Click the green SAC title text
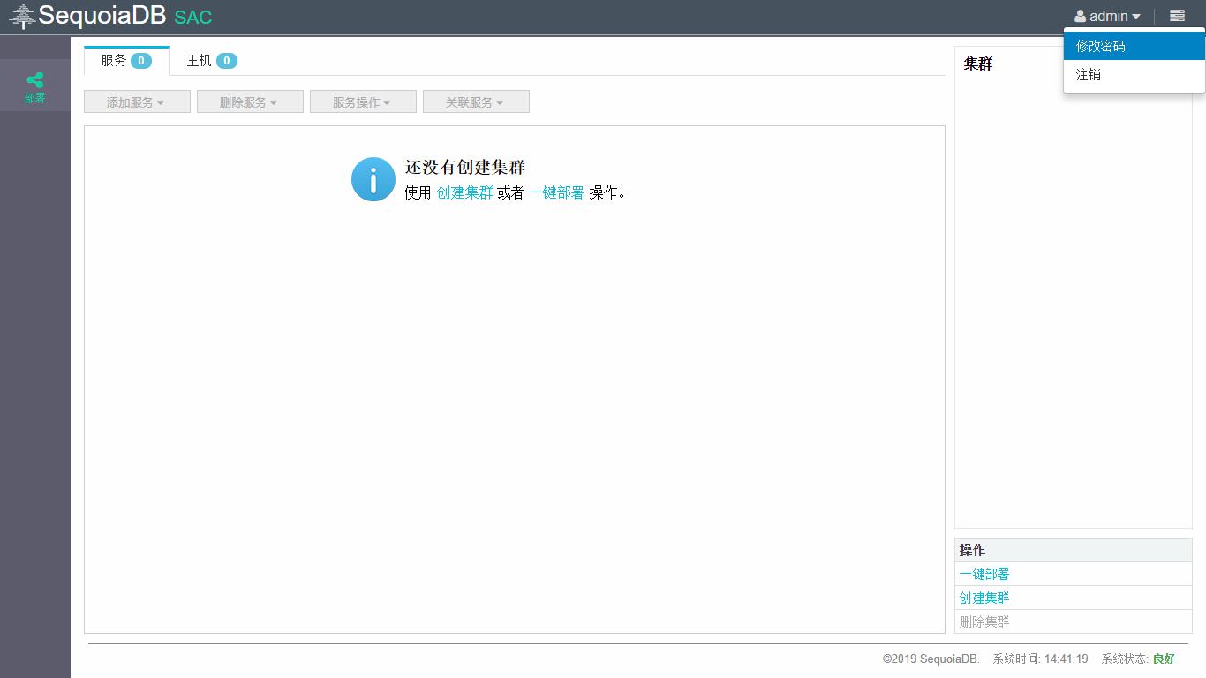The height and width of the screenshot is (678, 1206). [x=192, y=18]
